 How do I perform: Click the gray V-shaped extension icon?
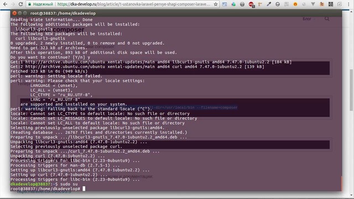pyautogui.click(x=313, y=4)
